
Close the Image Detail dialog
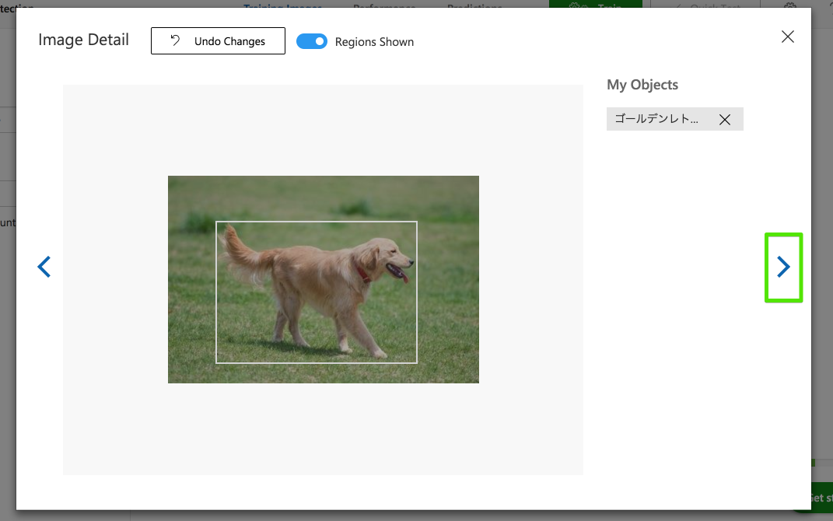(787, 36)
